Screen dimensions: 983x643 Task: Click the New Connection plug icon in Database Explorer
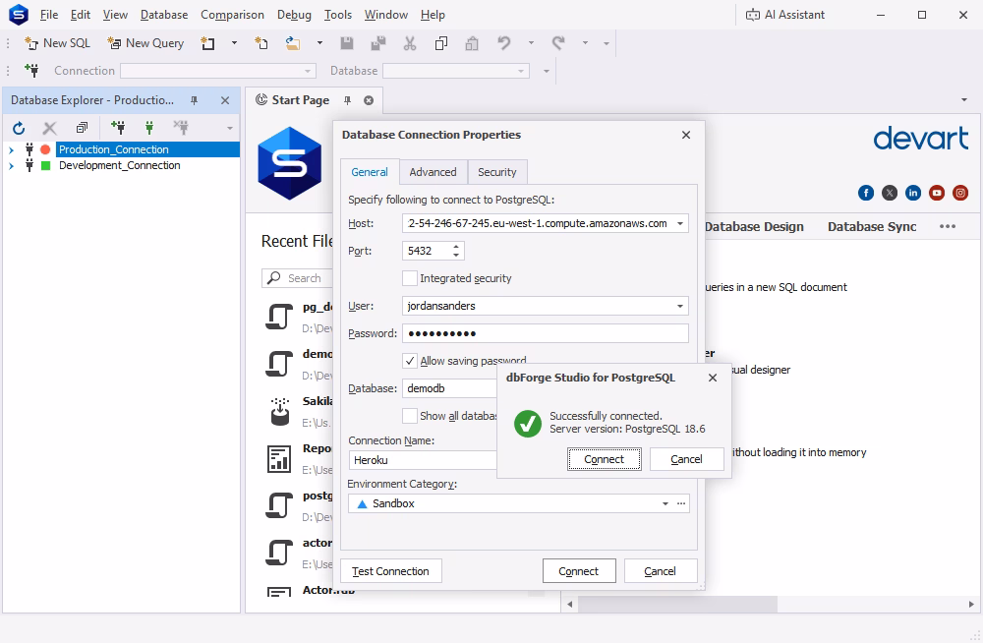coord(117,128)
